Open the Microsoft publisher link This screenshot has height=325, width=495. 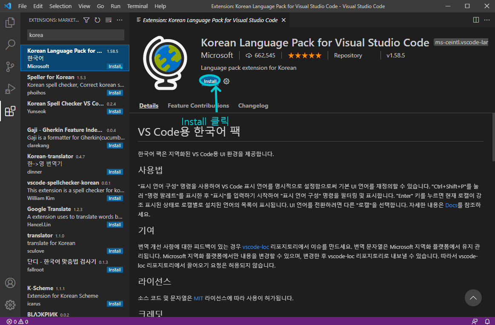[x=217, y=55]
